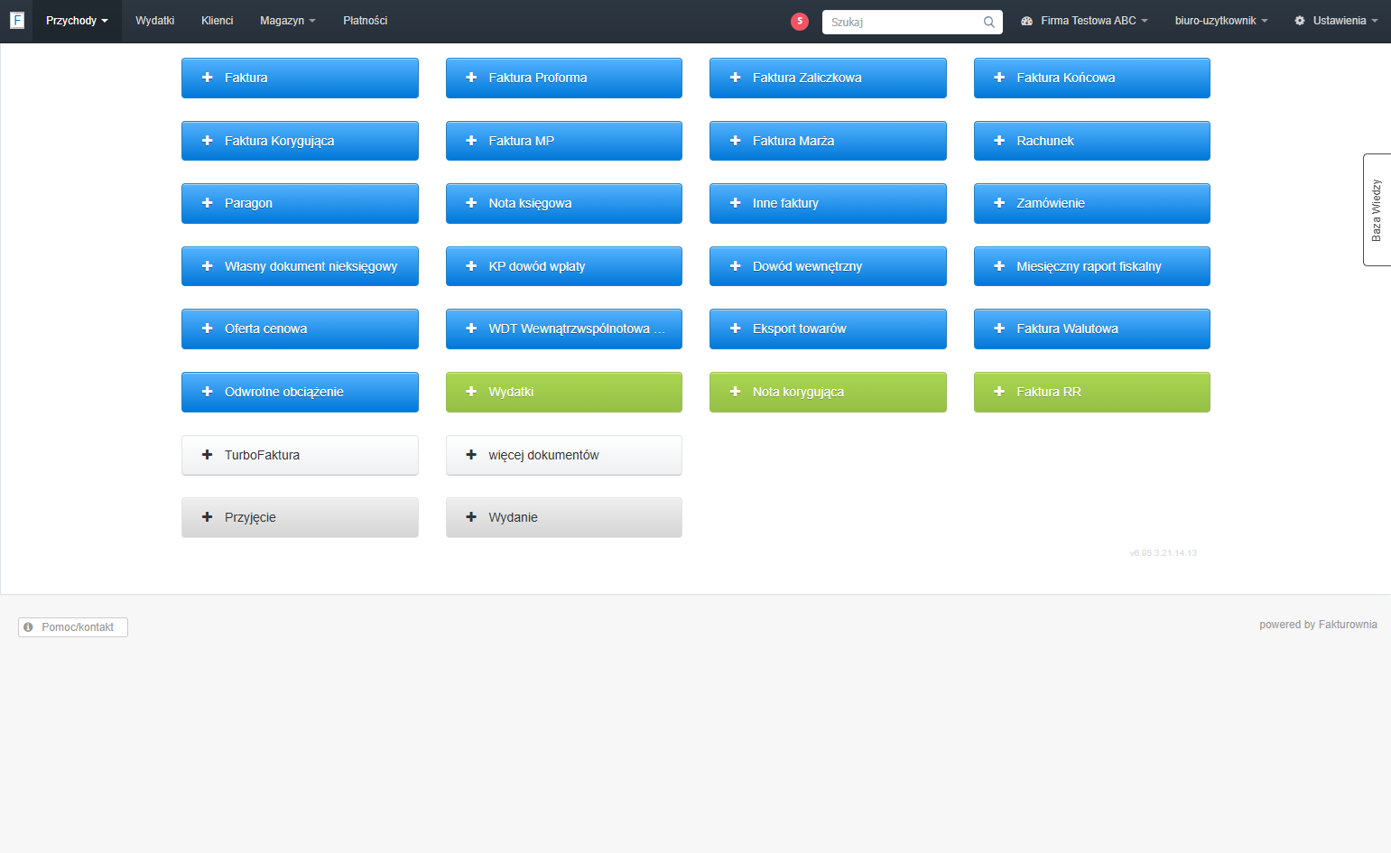Click the plus icon on Faktura button

(x=207, y=78)
